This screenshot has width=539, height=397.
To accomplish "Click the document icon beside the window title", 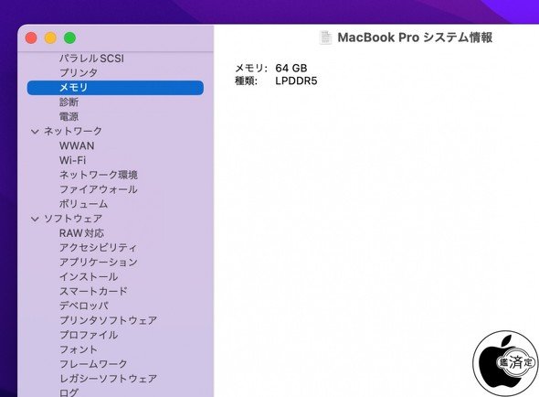I will coord(325,38).
